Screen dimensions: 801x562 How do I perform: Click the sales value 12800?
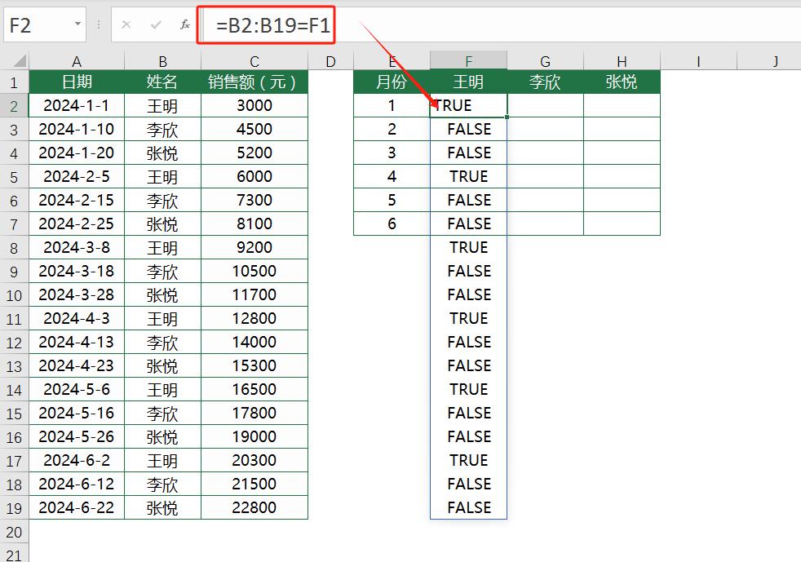(254, 318)
